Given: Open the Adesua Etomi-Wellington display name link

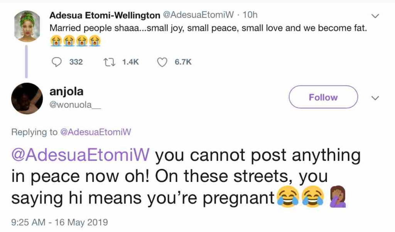Looking at the screenshot, I should pyautogui.click(x=105, y=15).
